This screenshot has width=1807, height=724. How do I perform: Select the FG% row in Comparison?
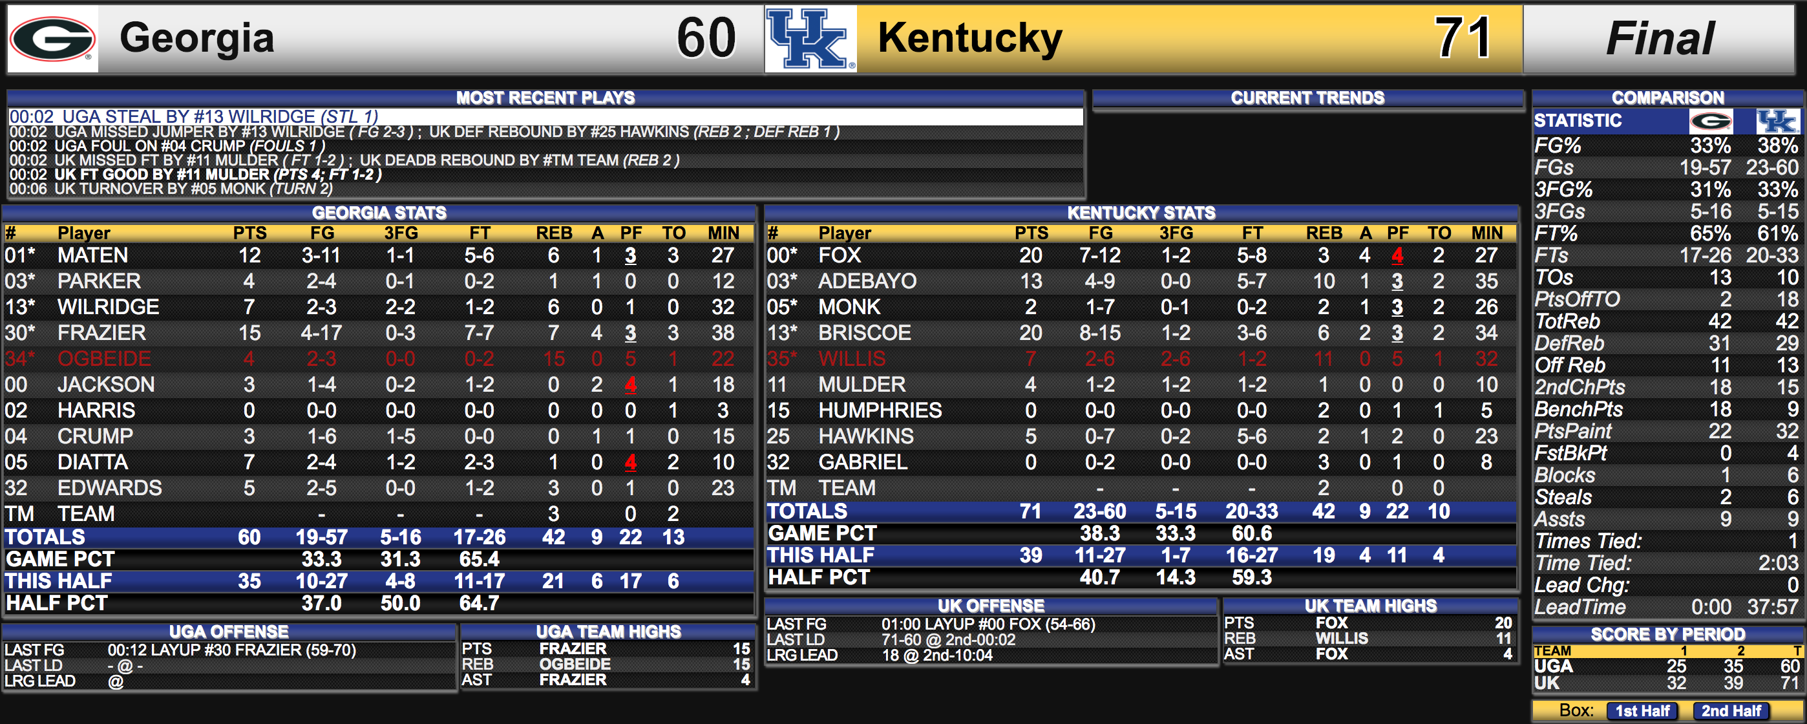click(1666, 145)
